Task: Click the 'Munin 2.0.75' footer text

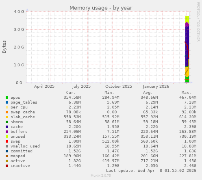Action: tap(101, 176)
